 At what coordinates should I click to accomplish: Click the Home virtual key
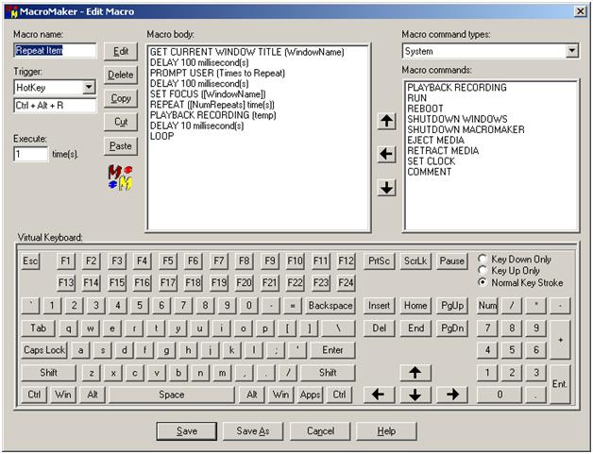pos(415,306)
